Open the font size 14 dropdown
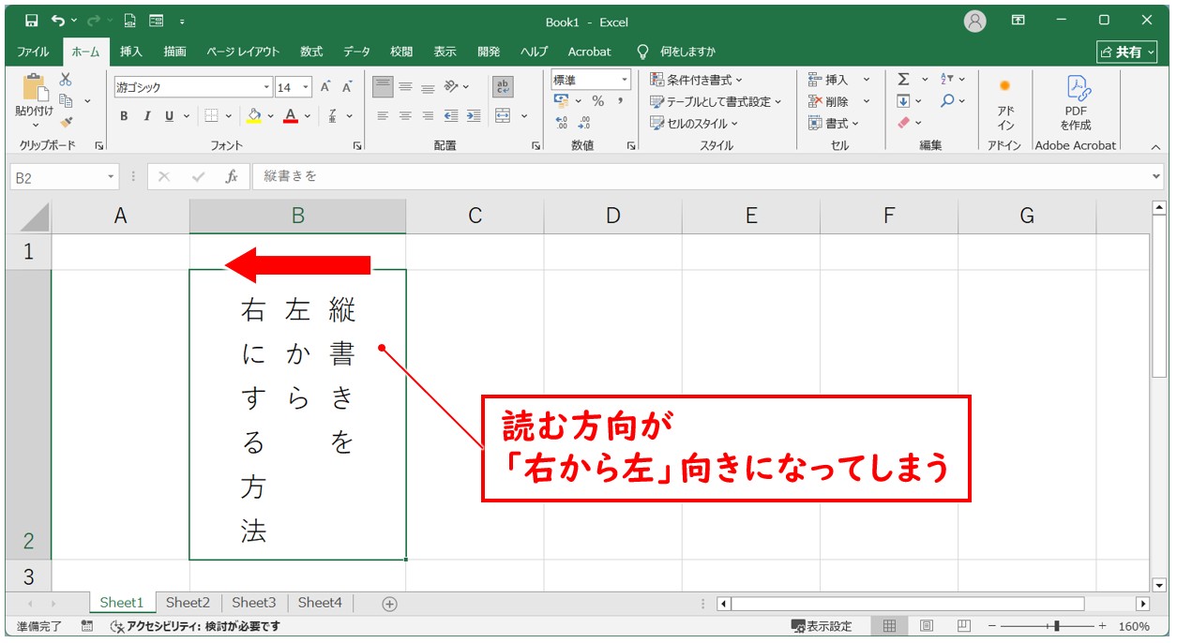 (x=307, y=87)
